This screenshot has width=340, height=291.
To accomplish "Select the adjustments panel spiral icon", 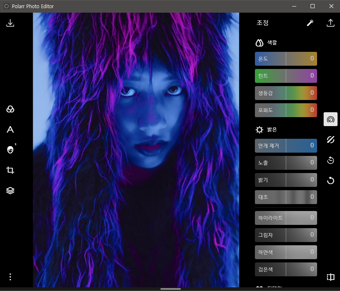I will [331, 119].
